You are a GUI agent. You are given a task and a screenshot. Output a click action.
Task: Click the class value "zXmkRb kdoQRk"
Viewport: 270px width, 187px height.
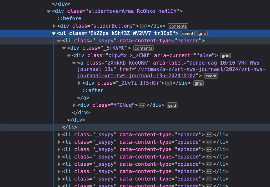pos(127,63)
